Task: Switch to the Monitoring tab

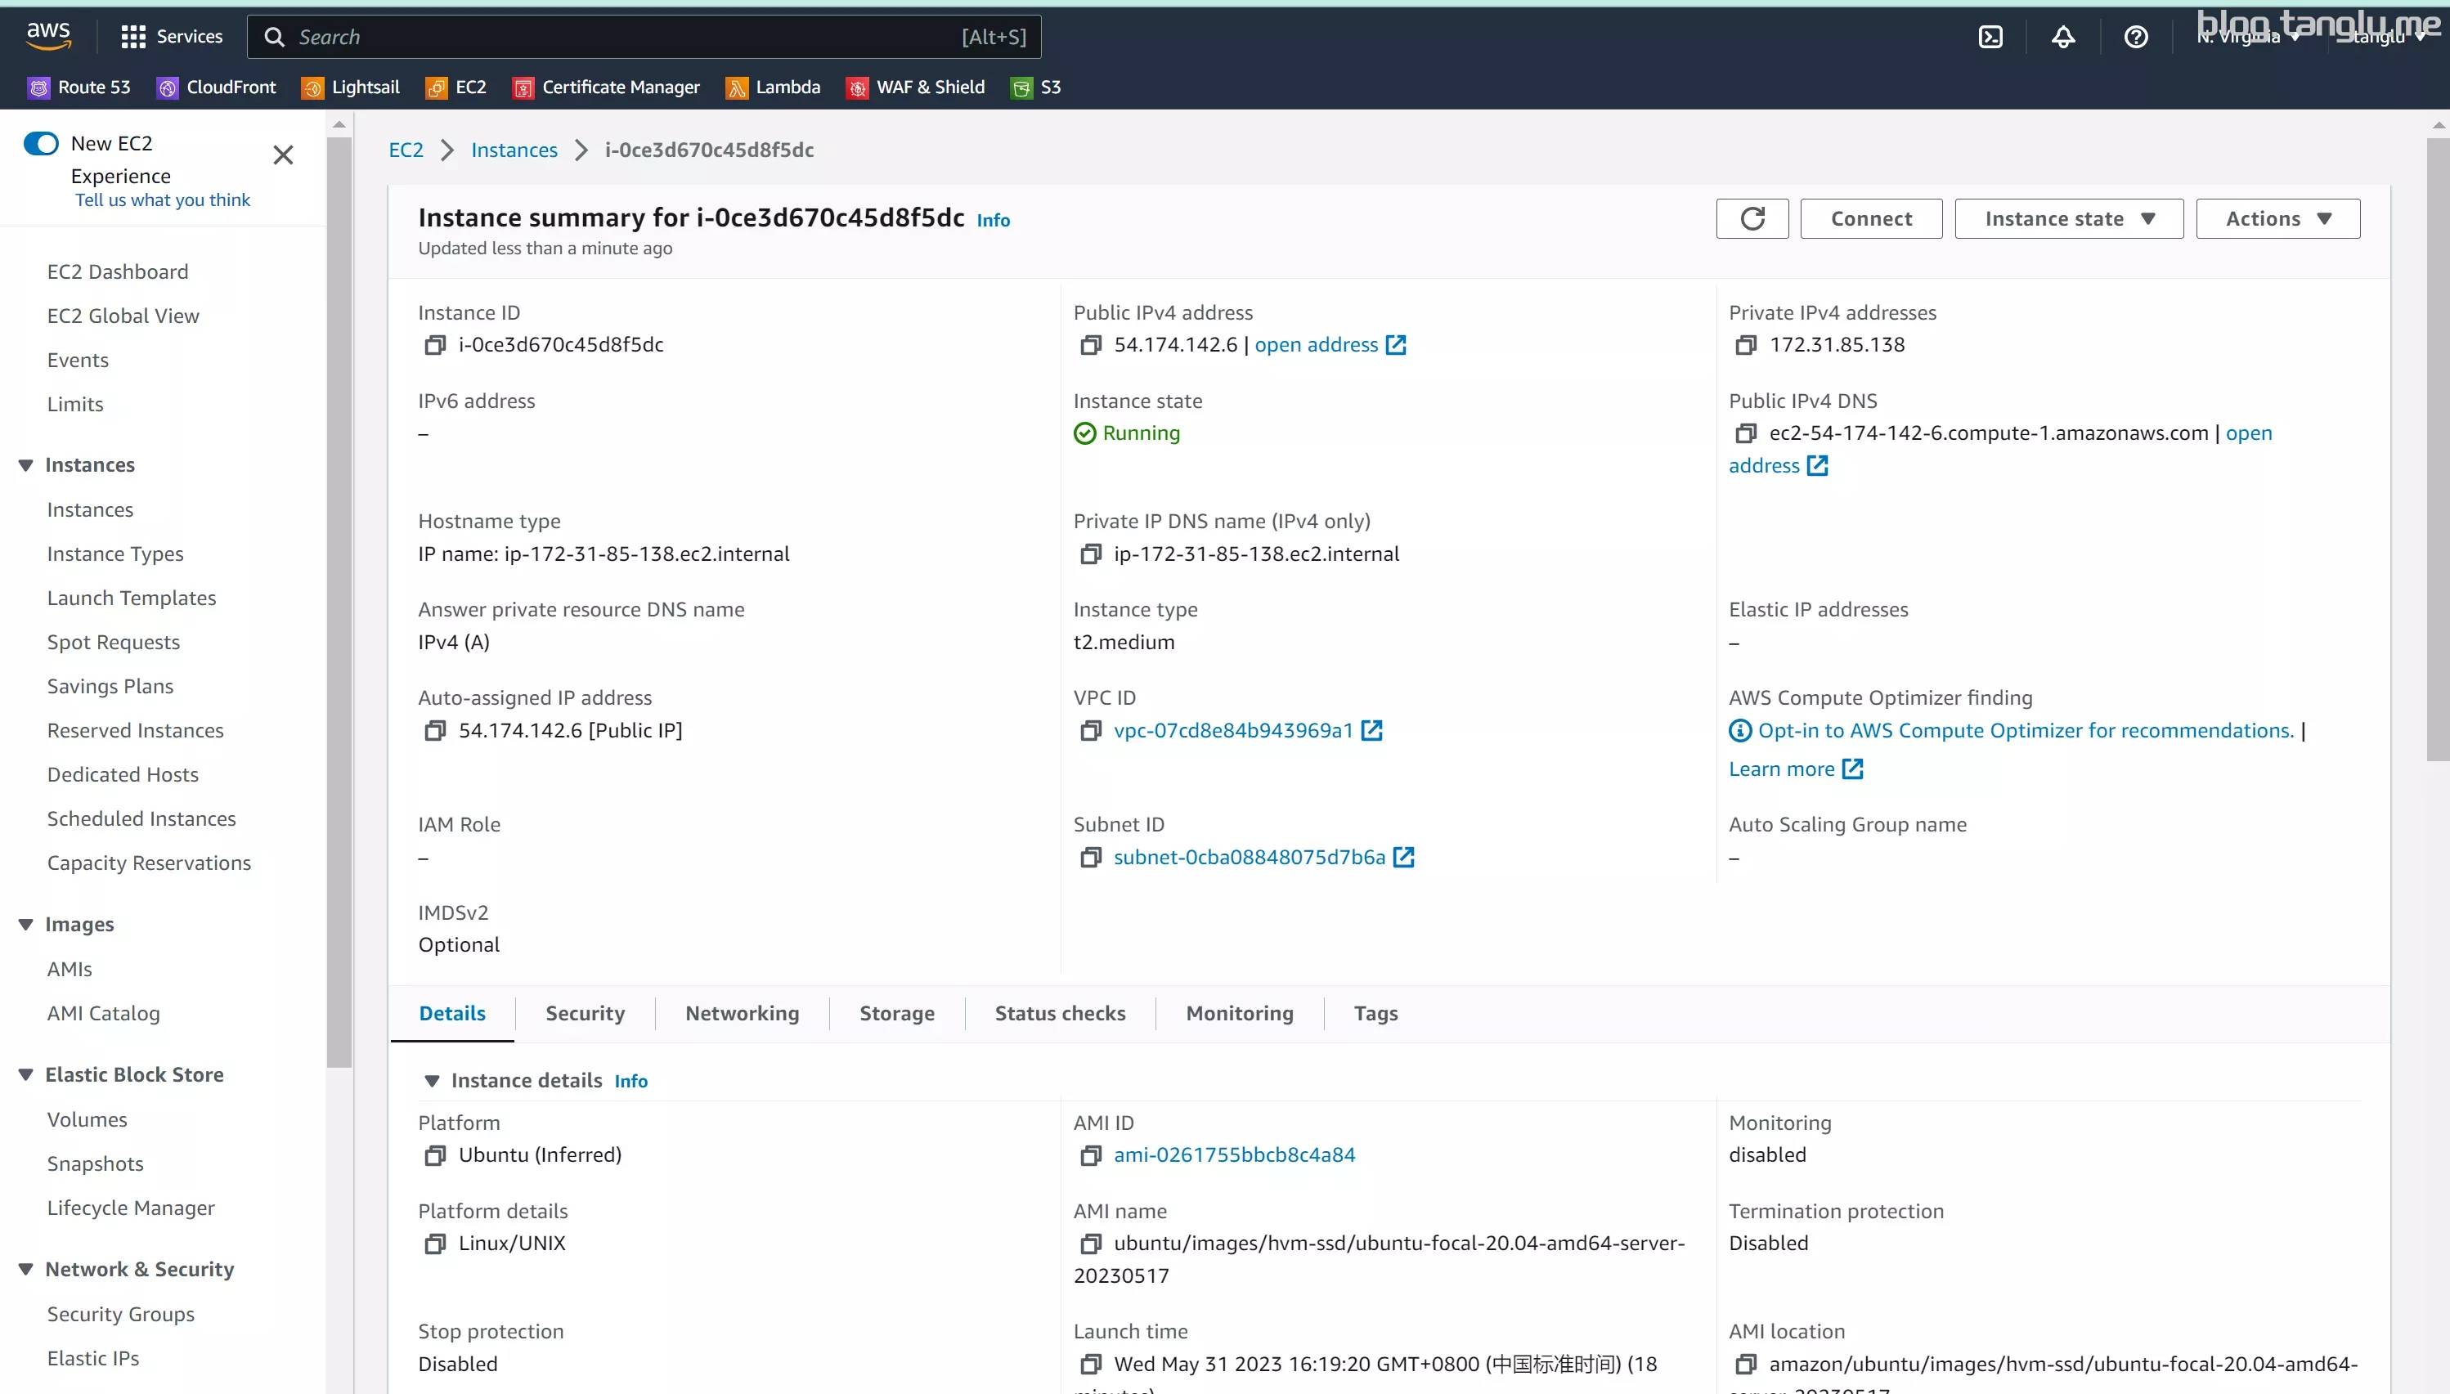Action: [x=1239, y=1013]
